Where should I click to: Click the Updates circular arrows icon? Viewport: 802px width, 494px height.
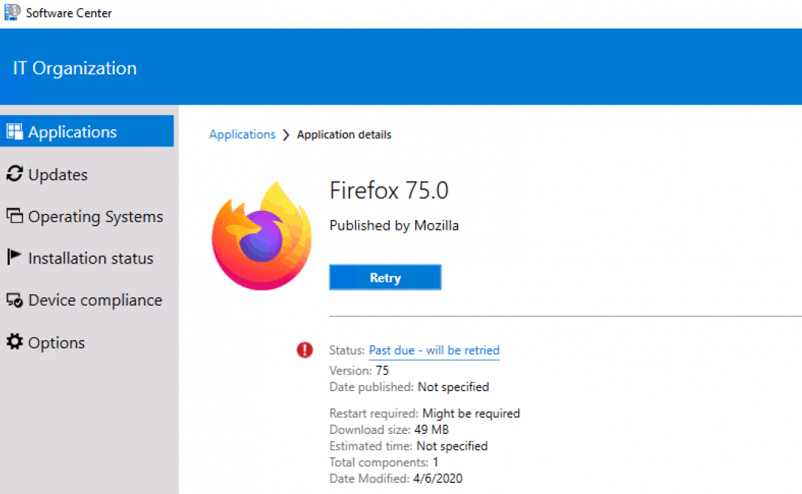(x=14, y=174)
